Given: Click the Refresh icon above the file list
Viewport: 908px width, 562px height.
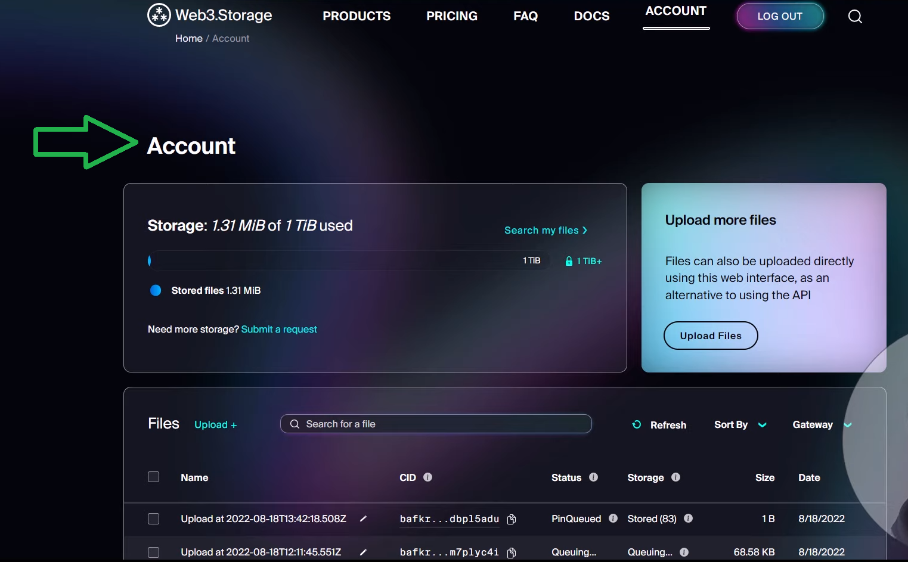Looking at the screenshot, I should (636, 425).
